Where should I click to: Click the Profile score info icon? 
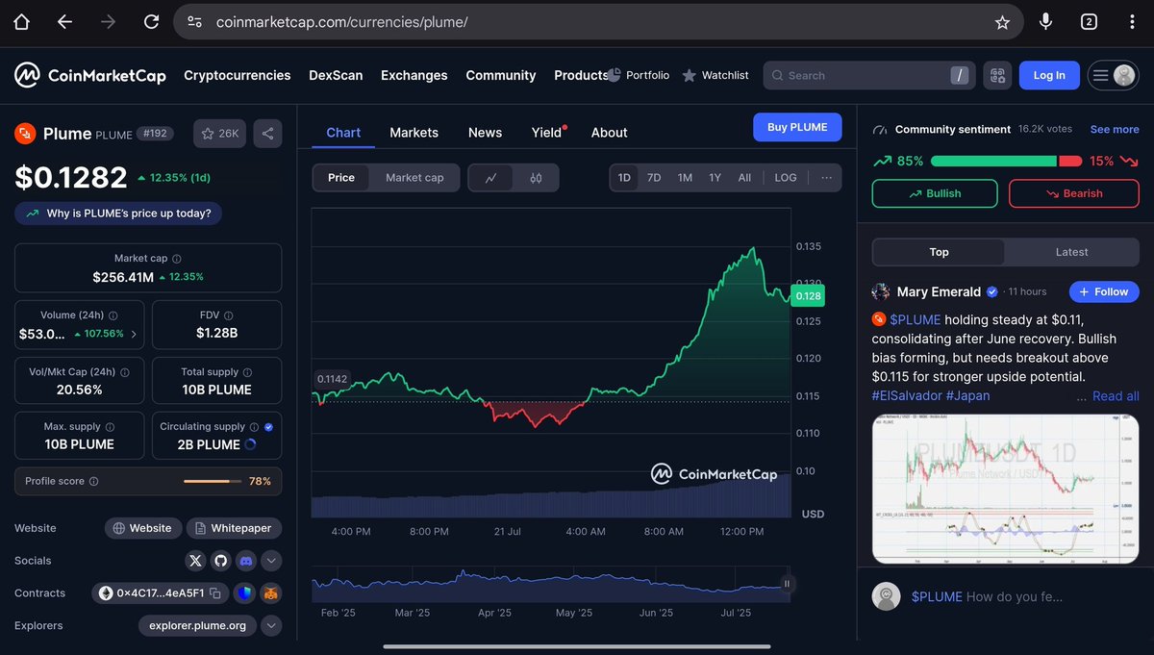93,481
